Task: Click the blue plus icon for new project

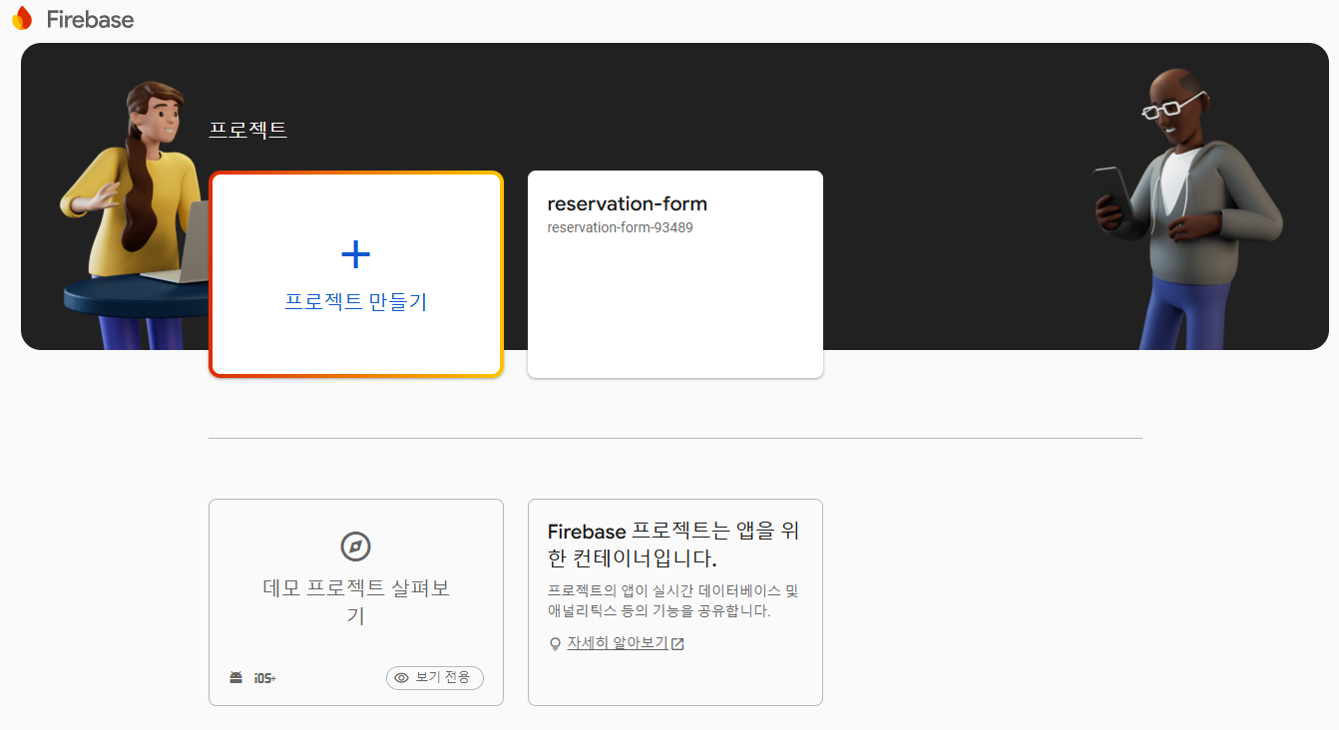Action: pos(356,255)
